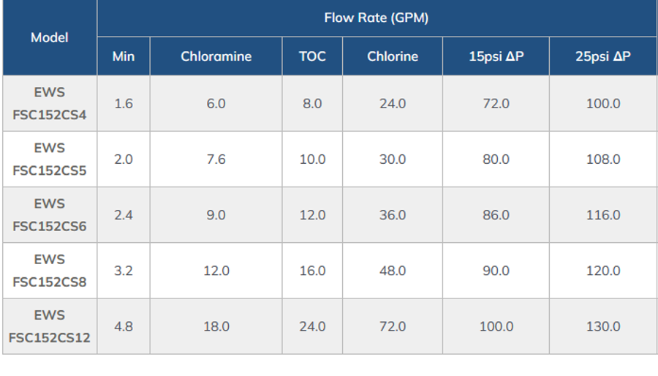Image resolution: width=658 pixels, height=376 pixels.
Task: Select the 15psi ΔP column header
Action: tap(496, 56)
